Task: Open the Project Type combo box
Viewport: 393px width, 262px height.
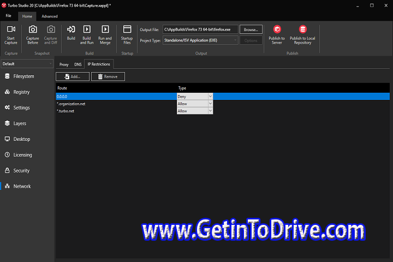Action: pyautogui.click(x=200, y=40)
